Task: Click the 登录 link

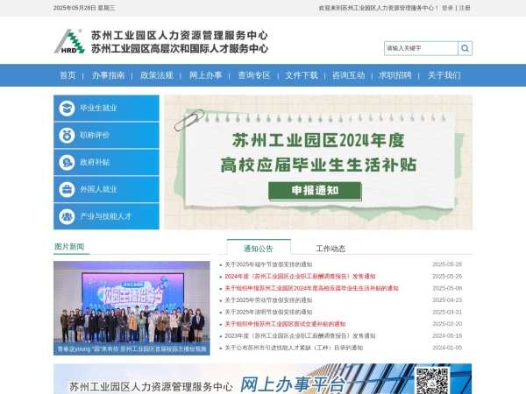Action: (447, 8)
